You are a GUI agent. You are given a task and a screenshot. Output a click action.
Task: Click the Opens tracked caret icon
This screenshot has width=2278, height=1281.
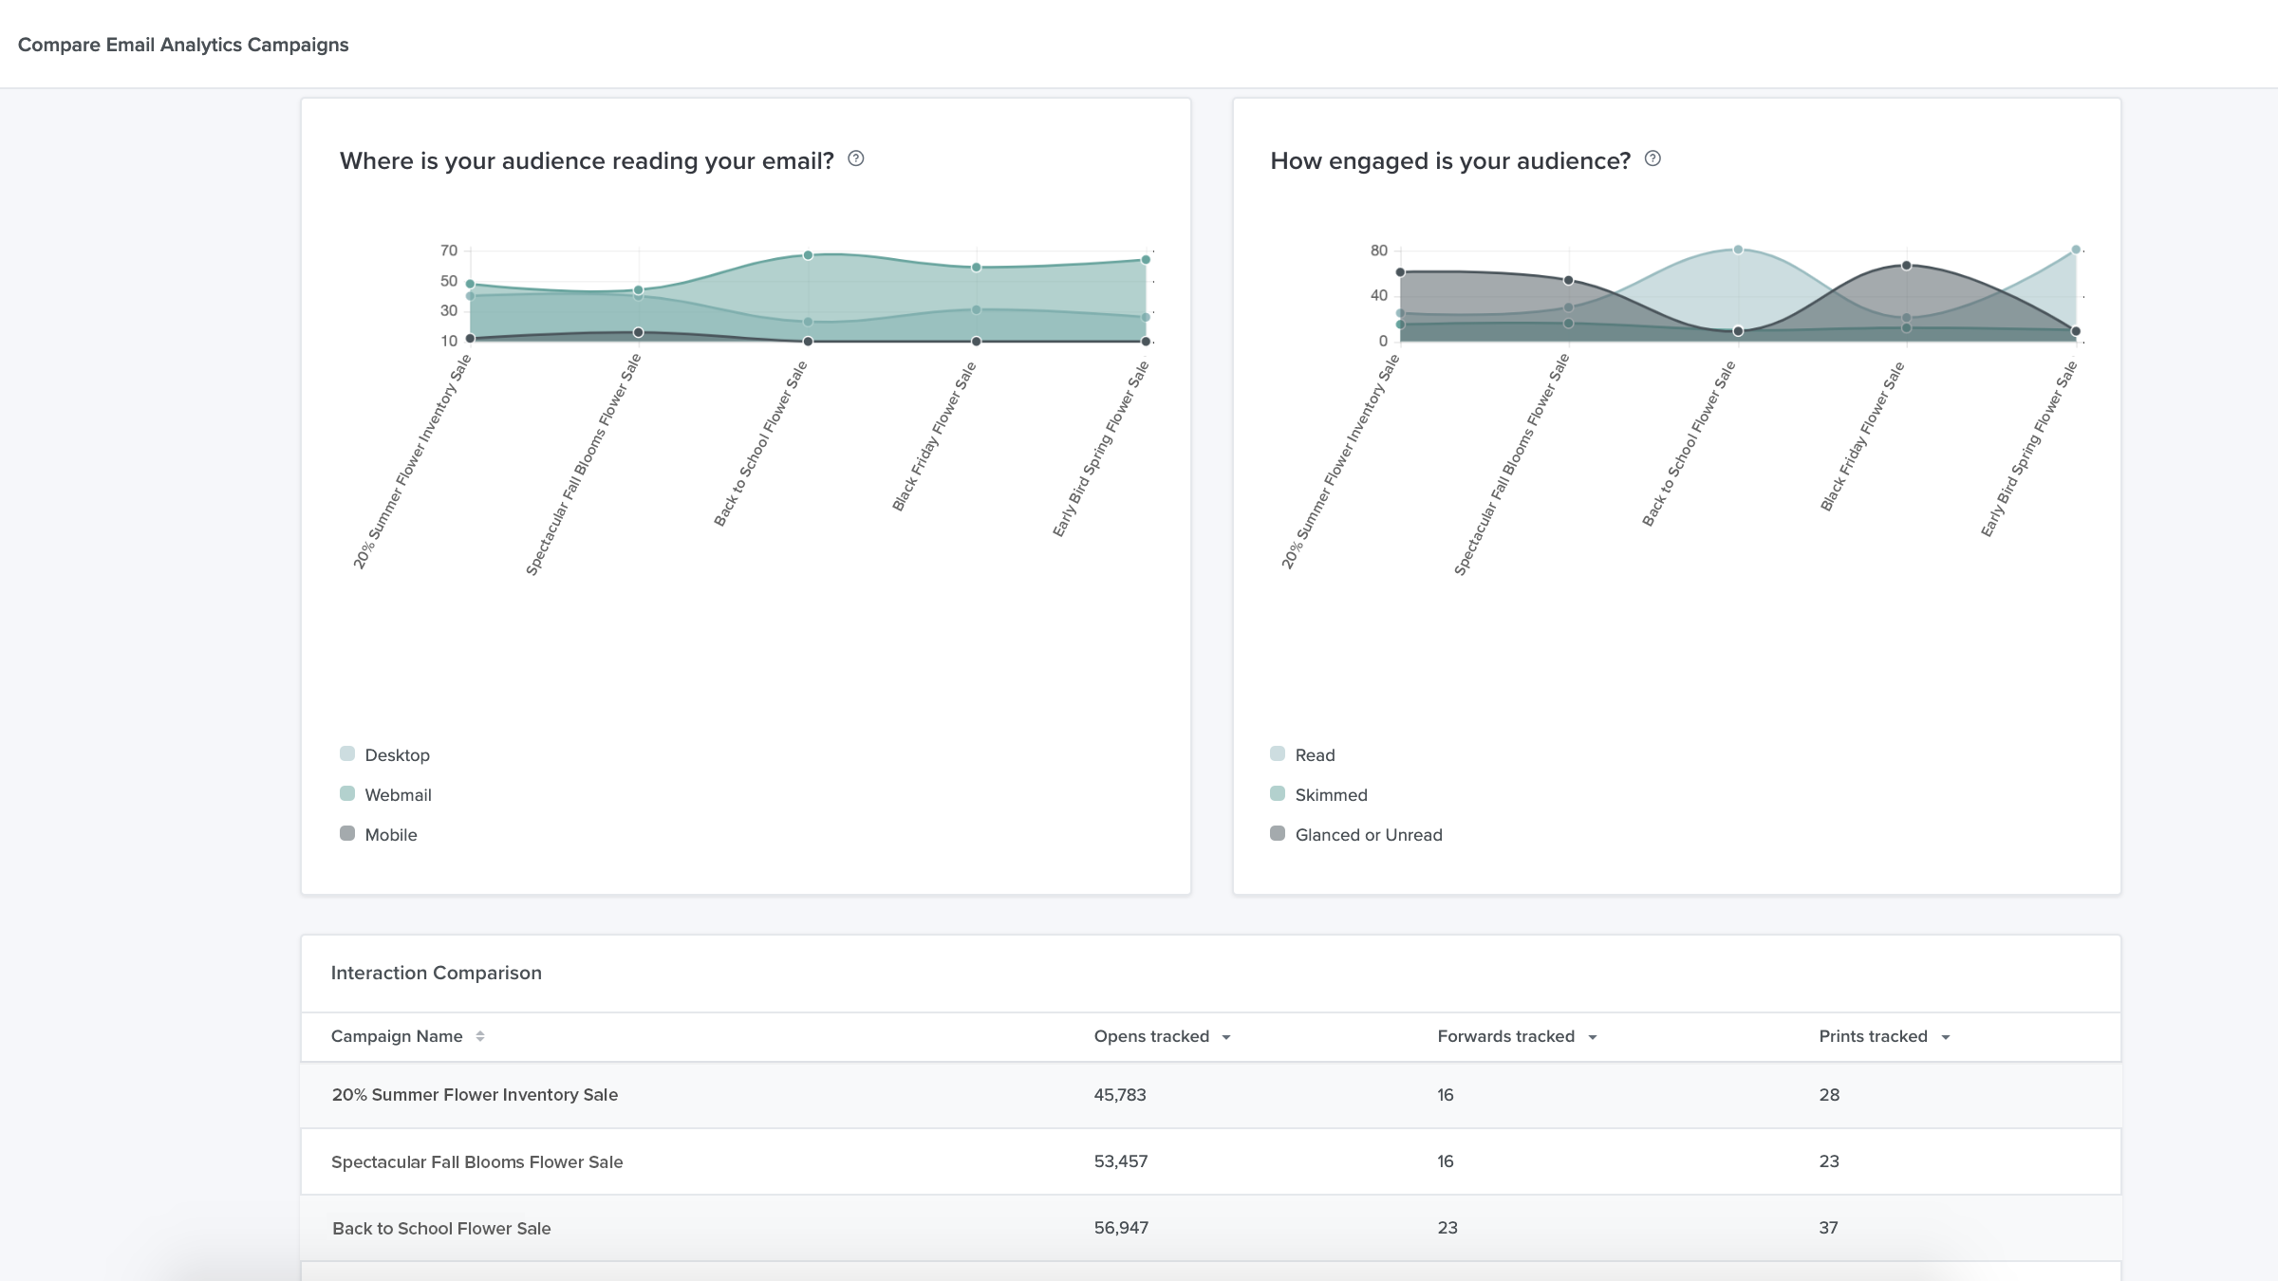click(1226, 1037)
